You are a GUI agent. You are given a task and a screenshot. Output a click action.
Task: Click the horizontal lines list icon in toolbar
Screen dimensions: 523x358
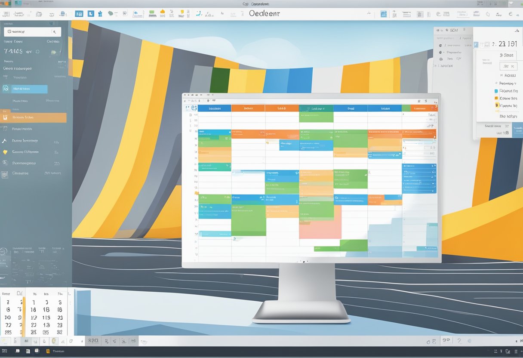[406, 14]
